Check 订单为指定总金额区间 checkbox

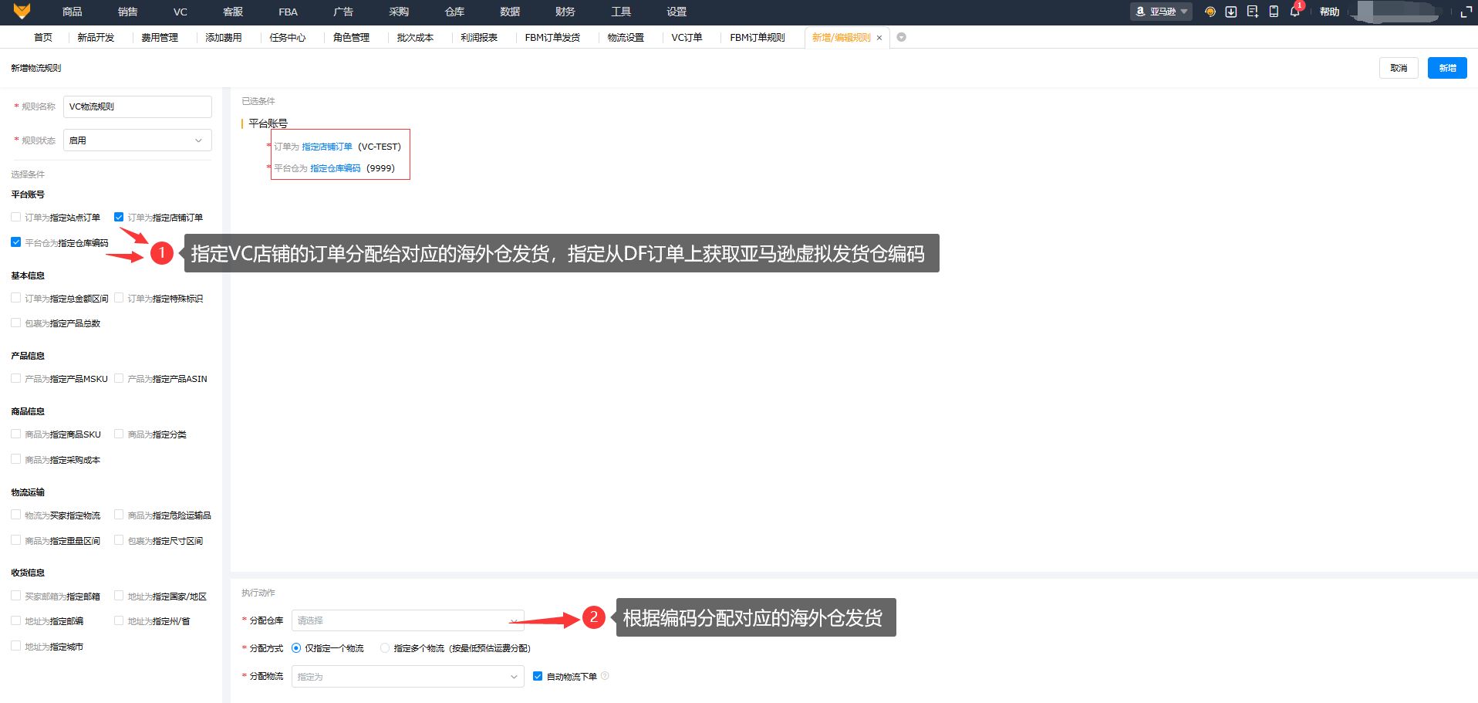(16, 298)
